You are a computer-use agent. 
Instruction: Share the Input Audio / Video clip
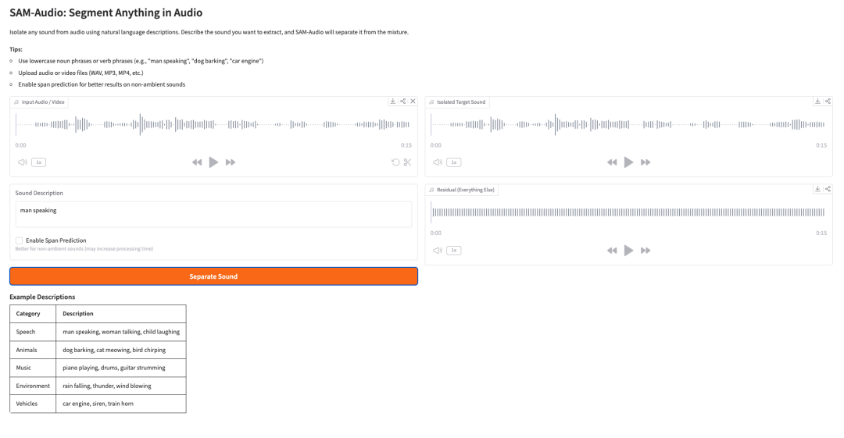403,101
